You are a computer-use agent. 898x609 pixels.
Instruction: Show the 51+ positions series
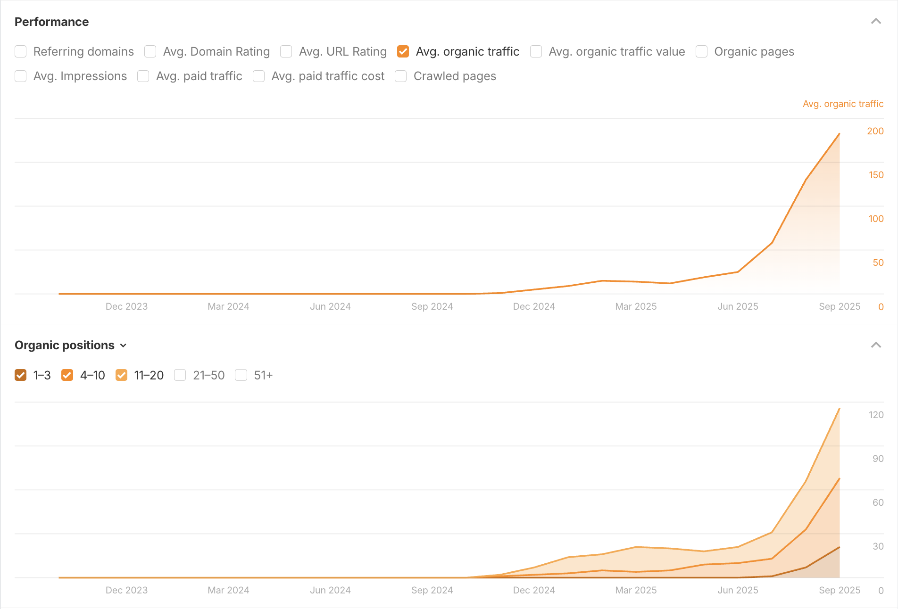click(241, 375)
